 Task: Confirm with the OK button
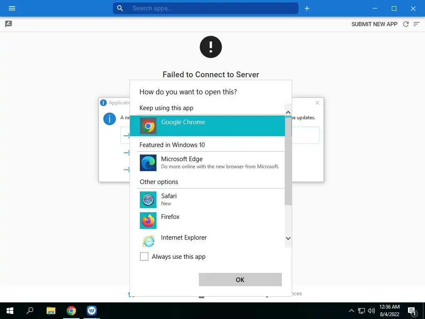pyautogui.click(x=240, y=280)
